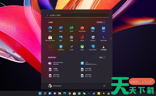Open the pinned Facebook app

pos(61,47)
